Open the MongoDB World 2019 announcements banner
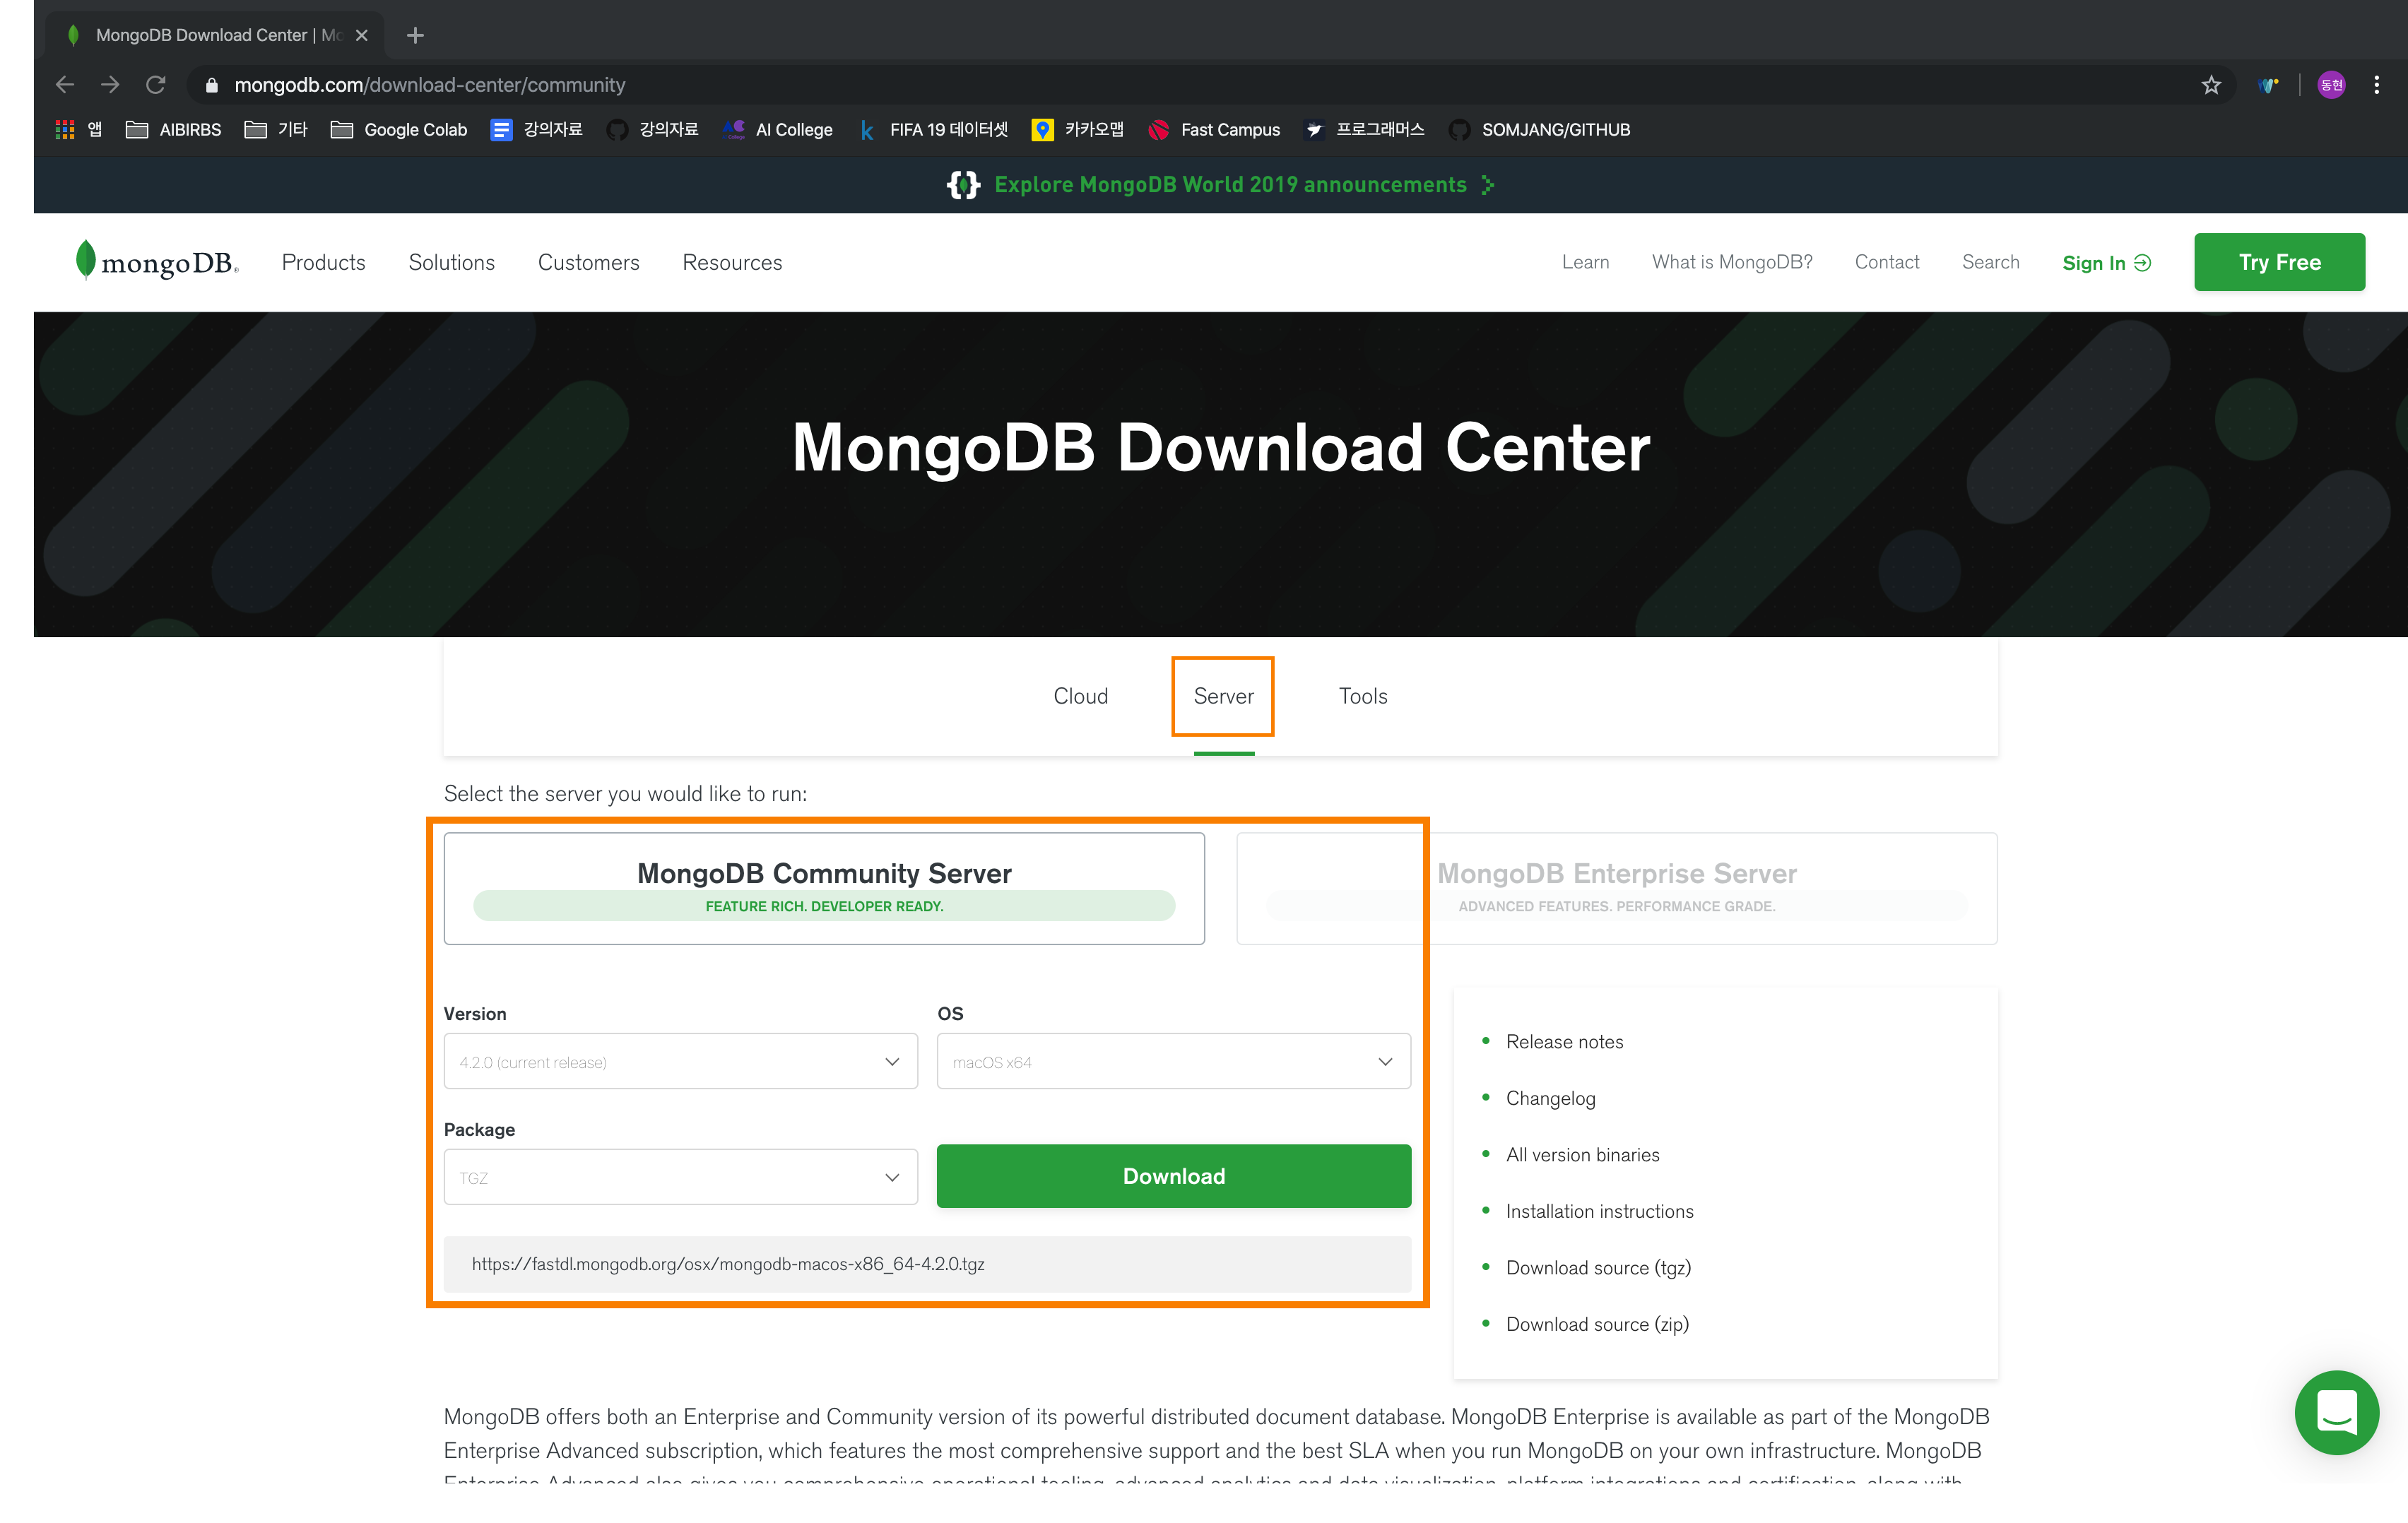Screen dimensions: 2408x1523 1221,185
